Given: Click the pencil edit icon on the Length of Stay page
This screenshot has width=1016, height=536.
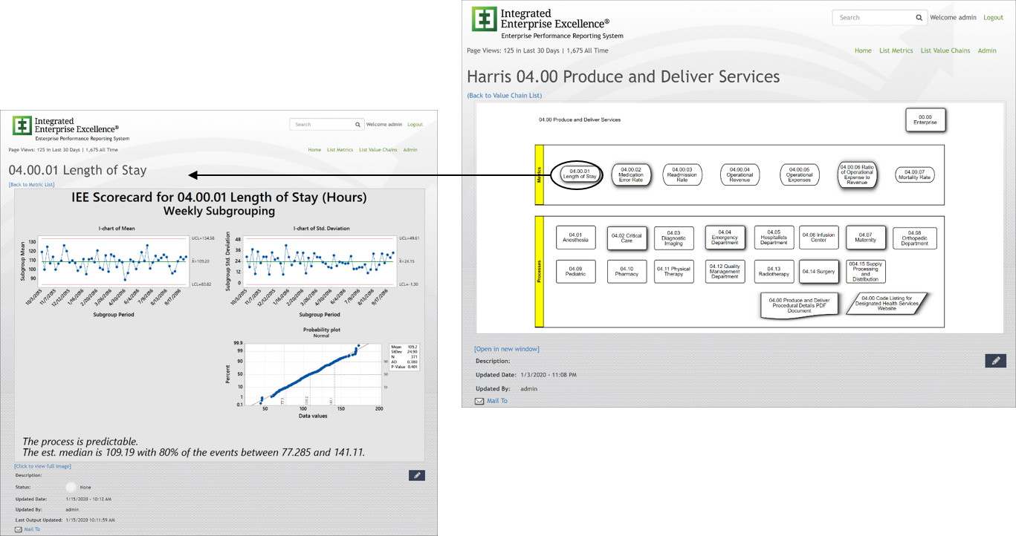Looking at the screenshot, I should click(x=416, y=475).
